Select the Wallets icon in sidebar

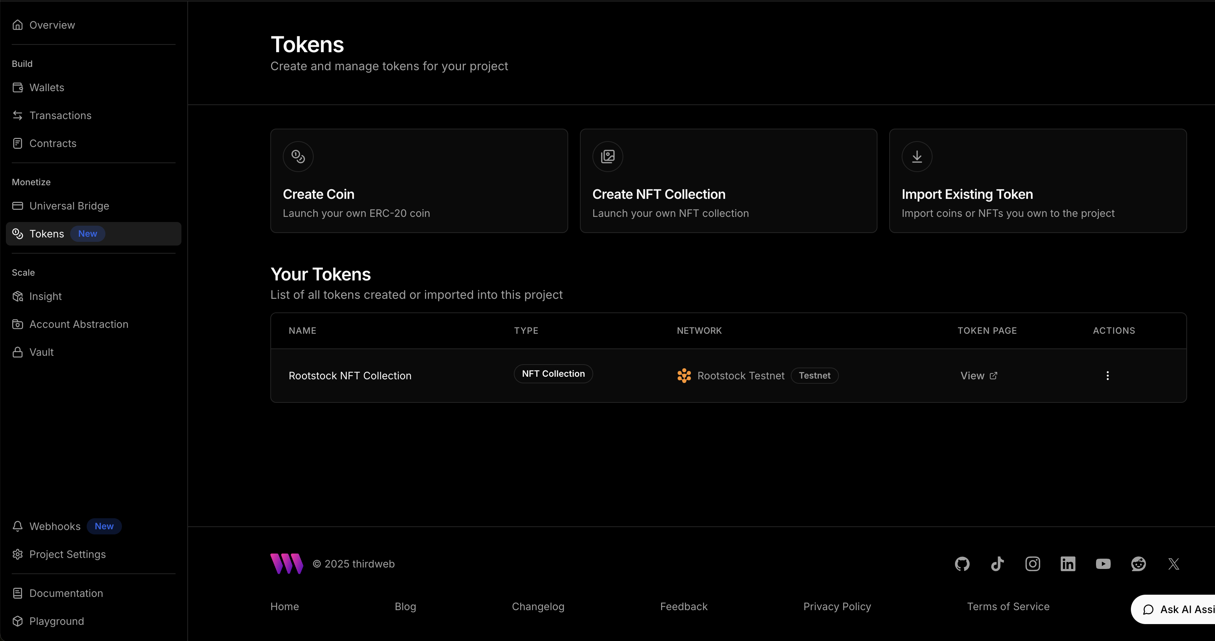coord(18,87)
